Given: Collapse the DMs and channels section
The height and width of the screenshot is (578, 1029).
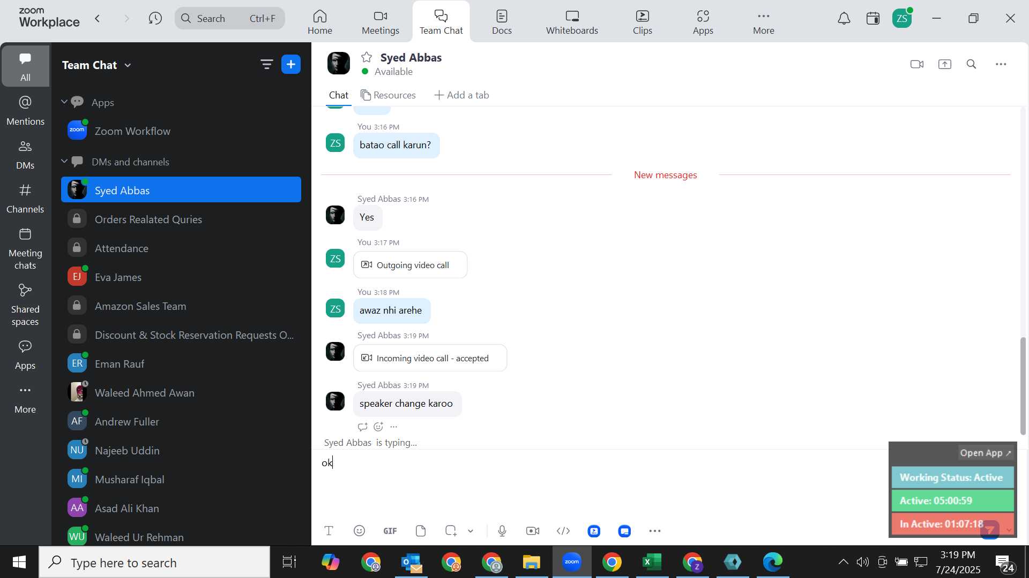Looking at the screenshot, I should tap(64, 161).
